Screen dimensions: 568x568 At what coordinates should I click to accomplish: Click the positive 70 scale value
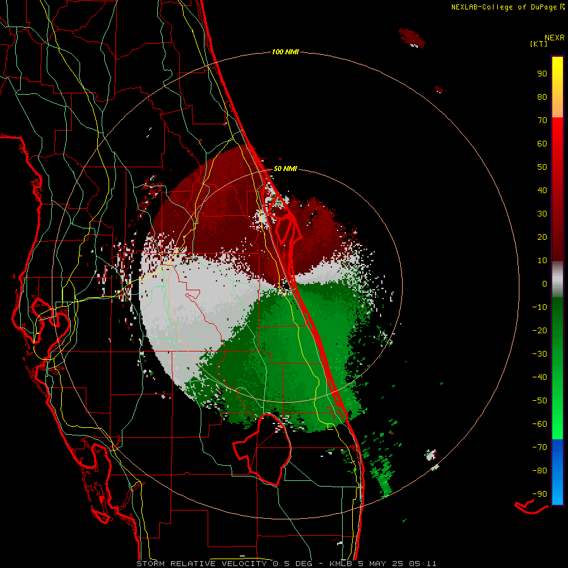(x=542, y=121)
